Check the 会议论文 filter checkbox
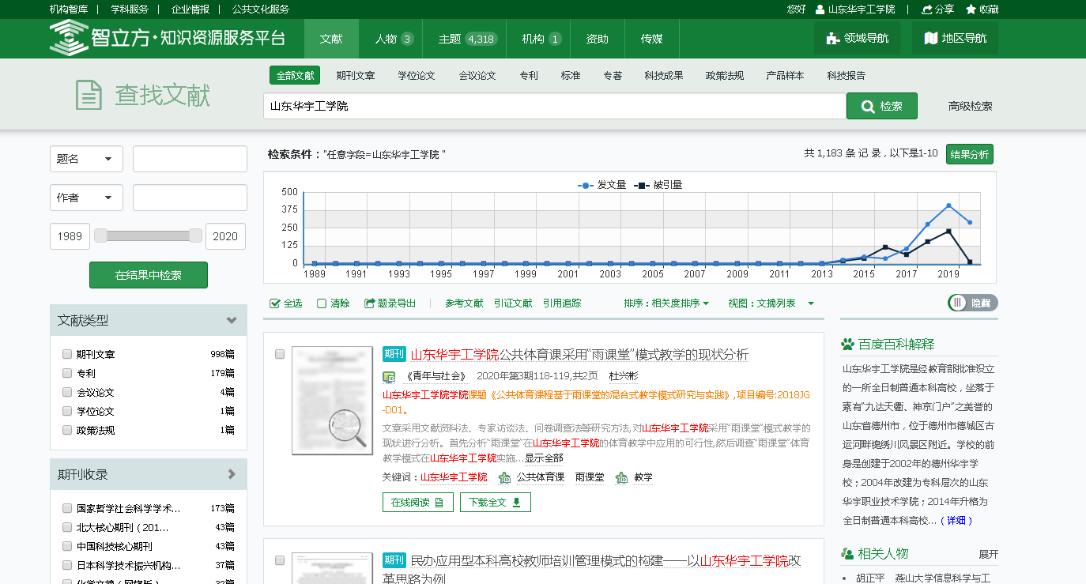This screenshot has width=1086, height=584. (67, 392)
